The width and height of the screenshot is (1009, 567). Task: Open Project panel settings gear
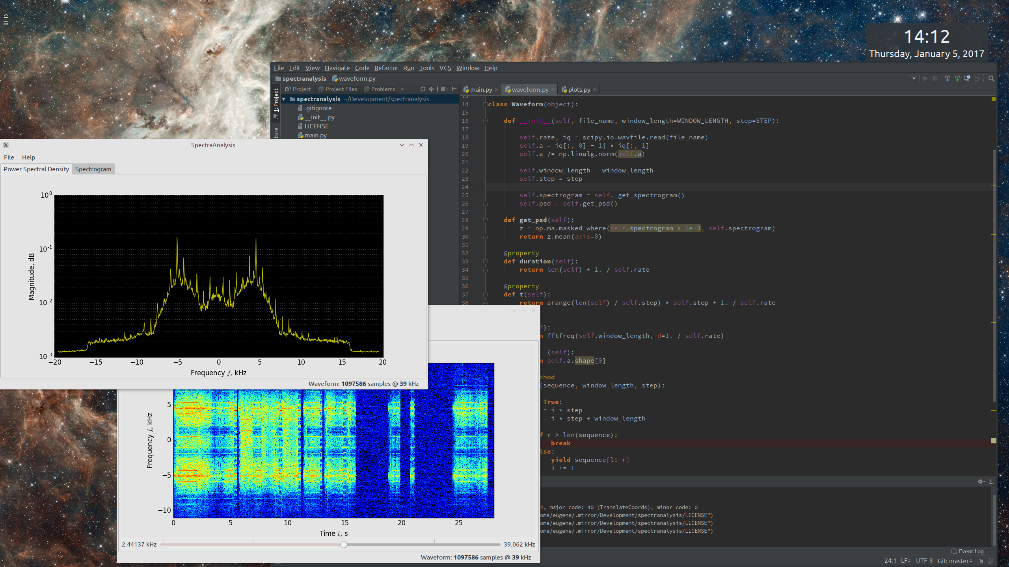point(443,89)
